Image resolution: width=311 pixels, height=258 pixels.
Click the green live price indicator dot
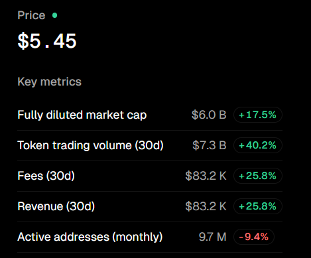(54, 15)
